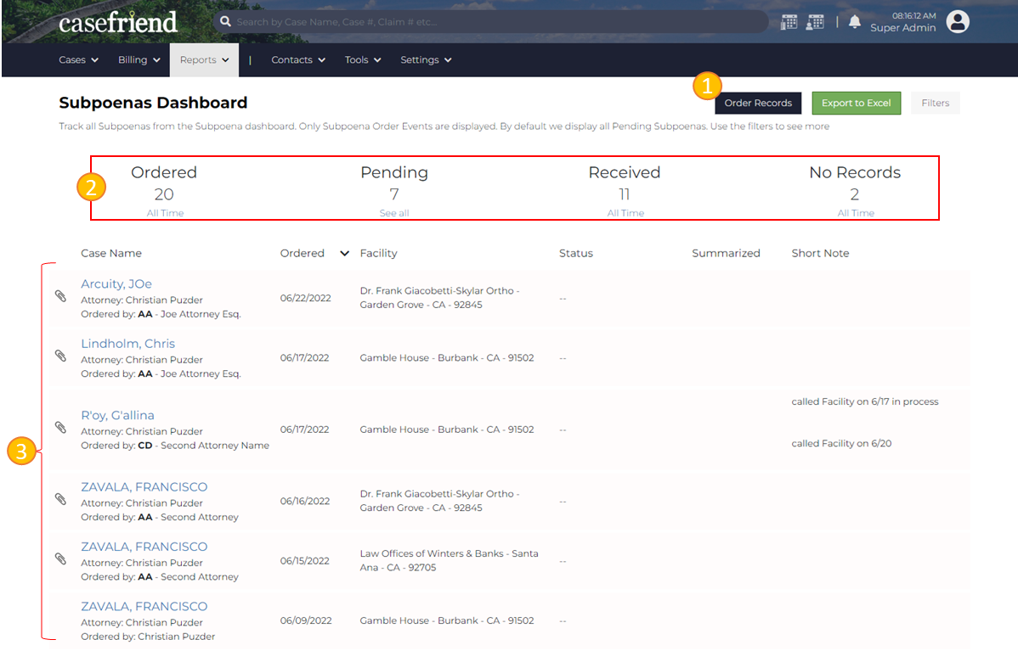Viewport: 1018px width, 651px height.
Task: Click date 06/09/2022
Action: click(x=306, y=620)
